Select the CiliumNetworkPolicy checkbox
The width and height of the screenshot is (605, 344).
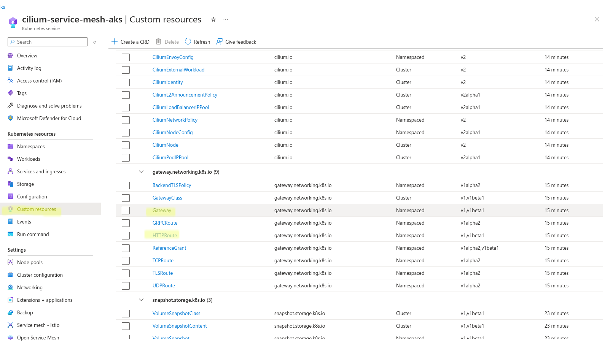pyautogui.click(x=126, y=120)
